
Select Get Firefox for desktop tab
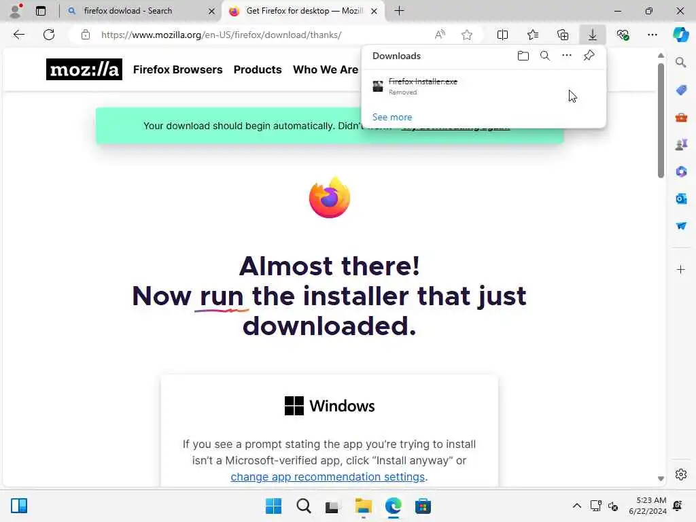(304, 11)
